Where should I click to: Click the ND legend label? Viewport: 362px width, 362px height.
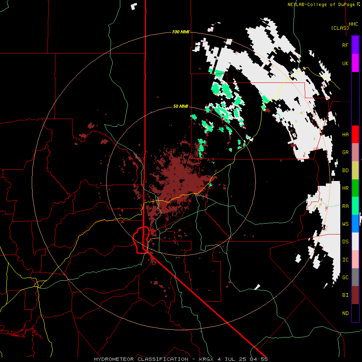pos(345,313)
